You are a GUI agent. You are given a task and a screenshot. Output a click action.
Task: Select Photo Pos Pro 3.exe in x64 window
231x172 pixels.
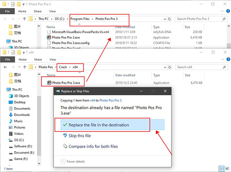pos(66,83)
